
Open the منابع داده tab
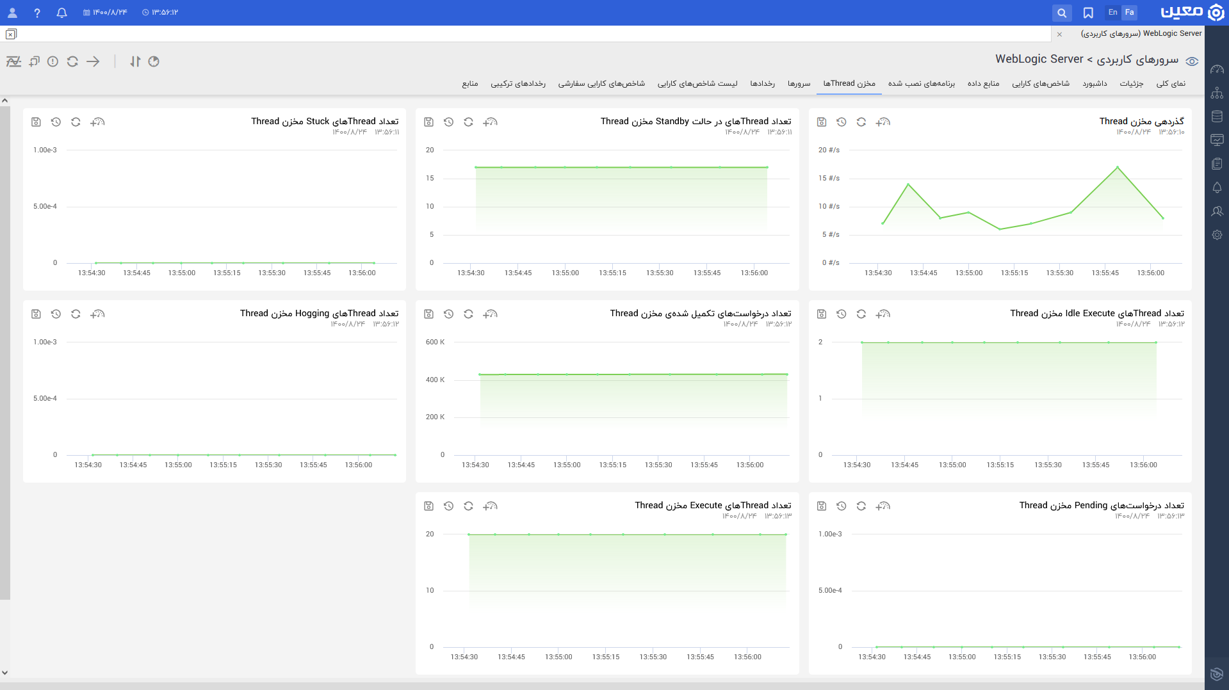pyautogui.click(x=984, y=84)
